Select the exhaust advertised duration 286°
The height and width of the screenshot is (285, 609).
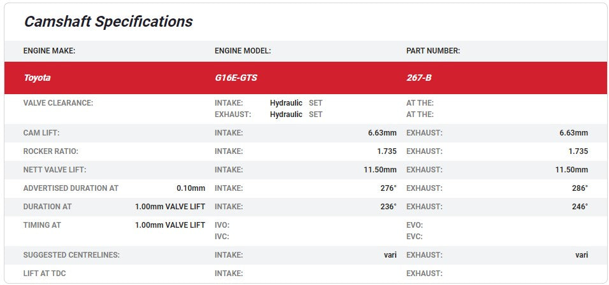(x=579, y=188)
